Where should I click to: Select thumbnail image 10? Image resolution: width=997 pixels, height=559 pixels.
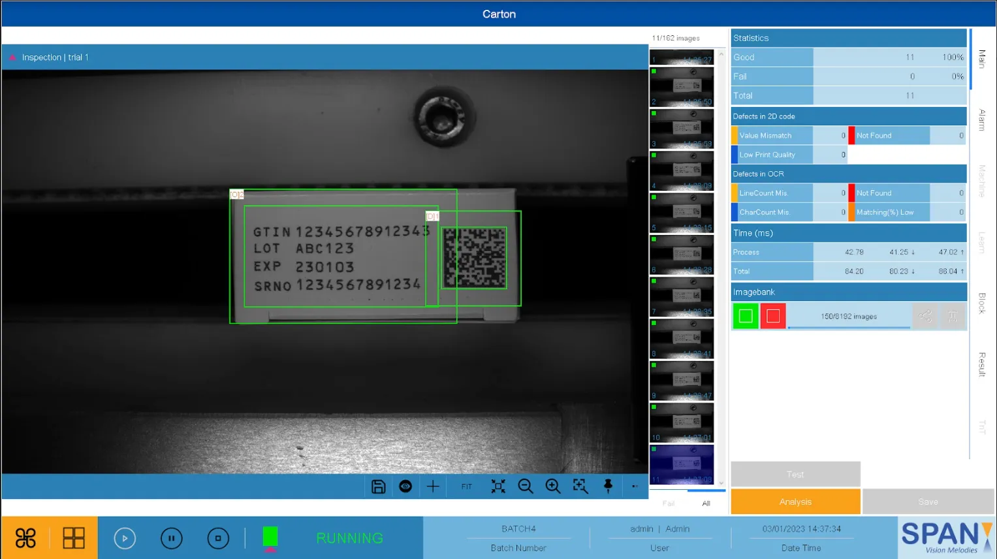click(682, 422)
